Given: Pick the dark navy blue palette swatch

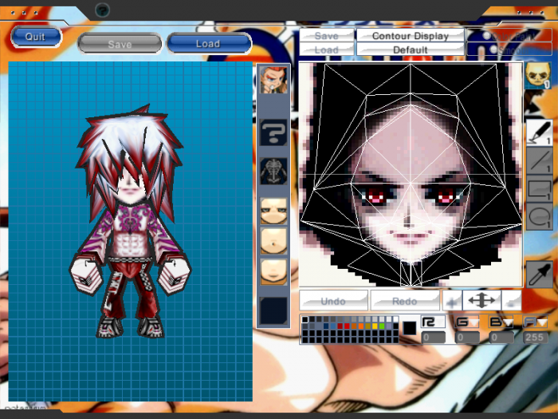Looking at the screenshot, I should [326, 326].
